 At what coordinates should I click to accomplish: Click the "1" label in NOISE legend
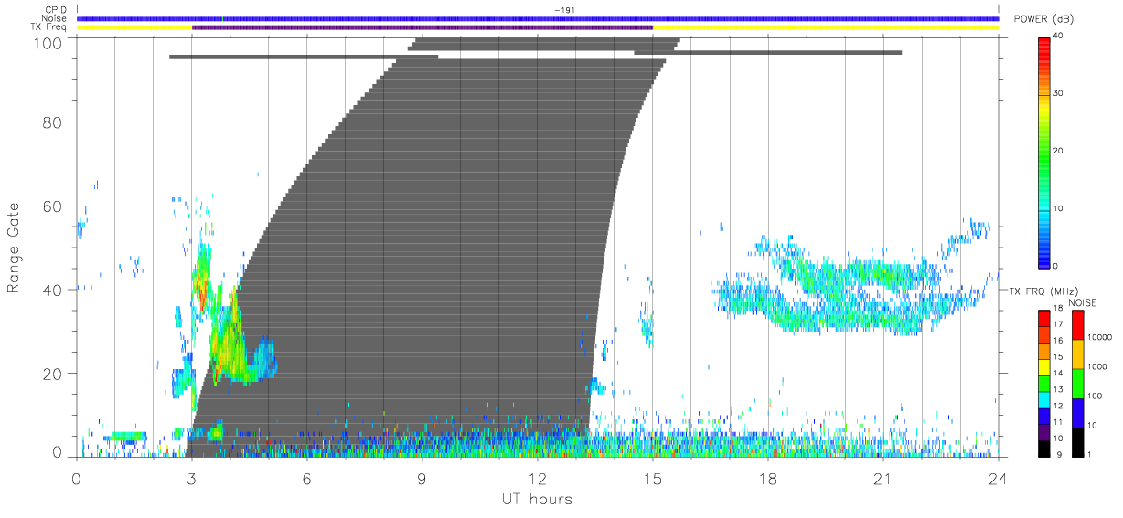tap(1091, 454)
